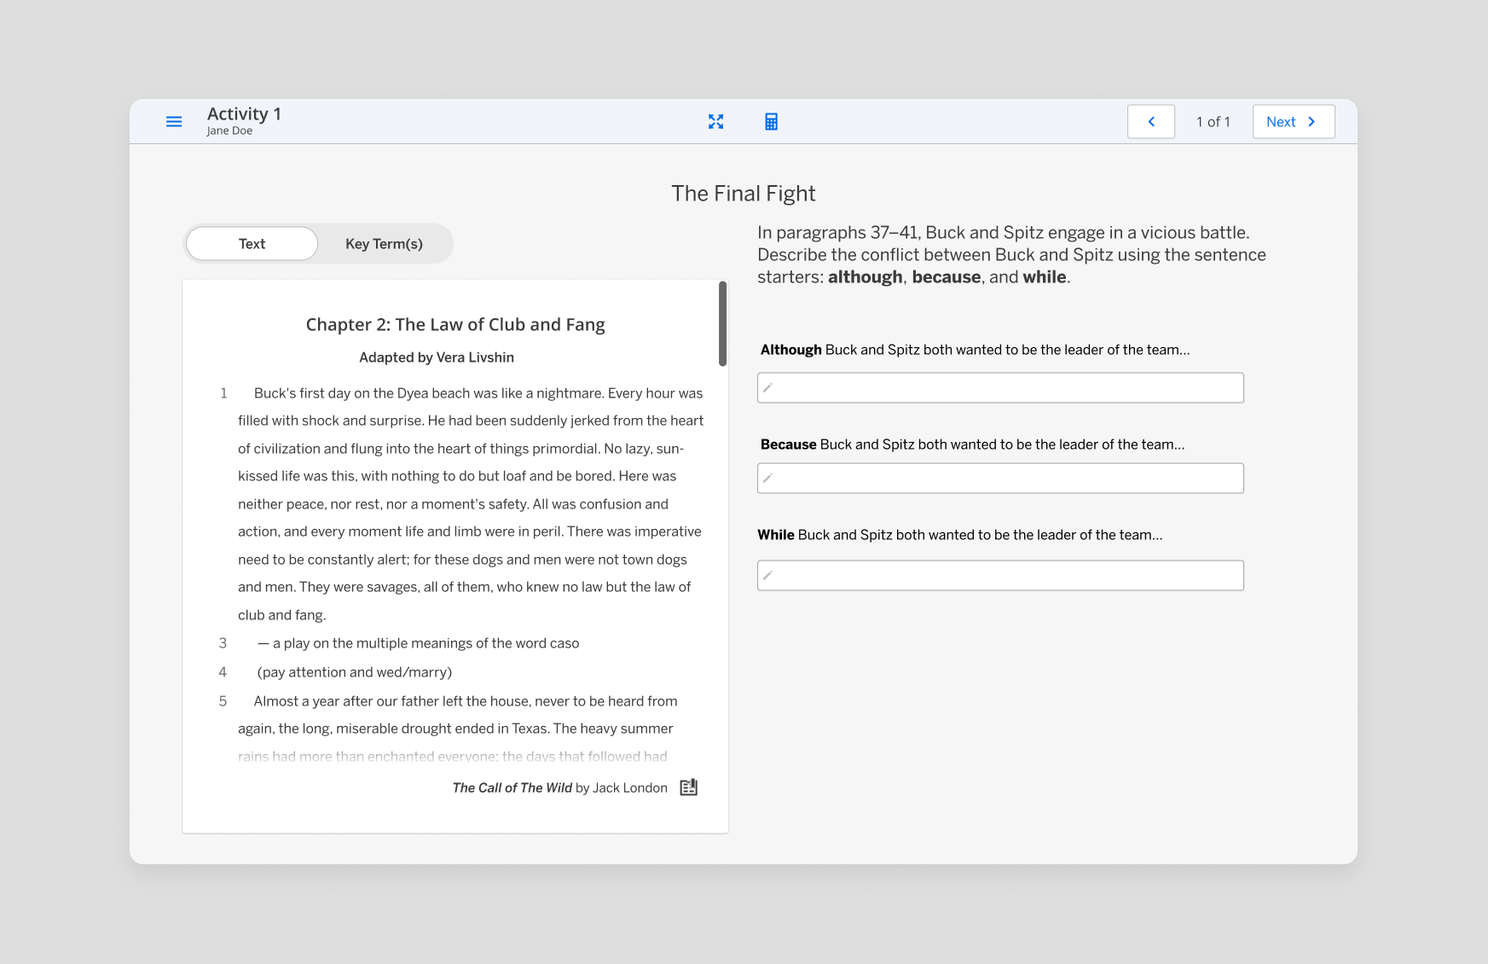Click pencil icon in Although field

tap(767, 388)
